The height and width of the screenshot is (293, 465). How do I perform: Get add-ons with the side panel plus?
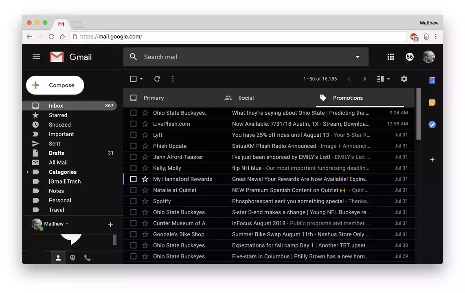tap(432, 160)
